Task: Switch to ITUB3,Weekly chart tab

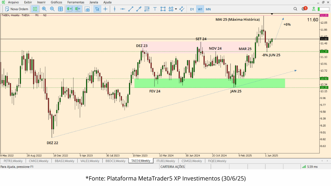Action: tap(166, 161)
